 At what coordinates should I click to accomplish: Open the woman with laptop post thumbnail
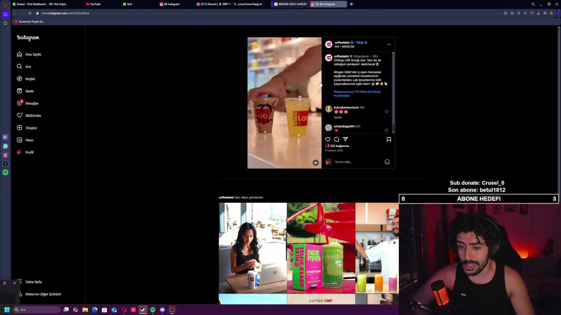pos(253,248)
